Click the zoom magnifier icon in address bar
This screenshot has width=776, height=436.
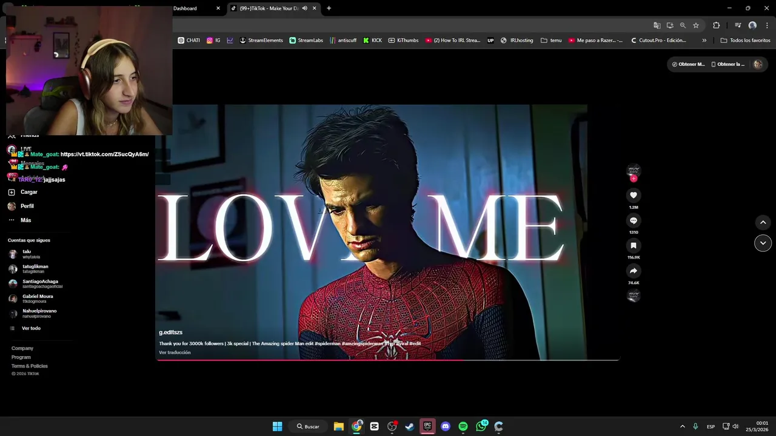pos(683,25)
